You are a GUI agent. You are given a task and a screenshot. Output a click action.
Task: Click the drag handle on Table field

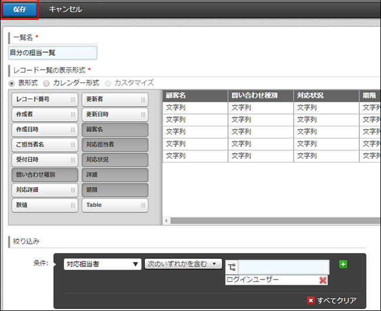tap(143, 206)
